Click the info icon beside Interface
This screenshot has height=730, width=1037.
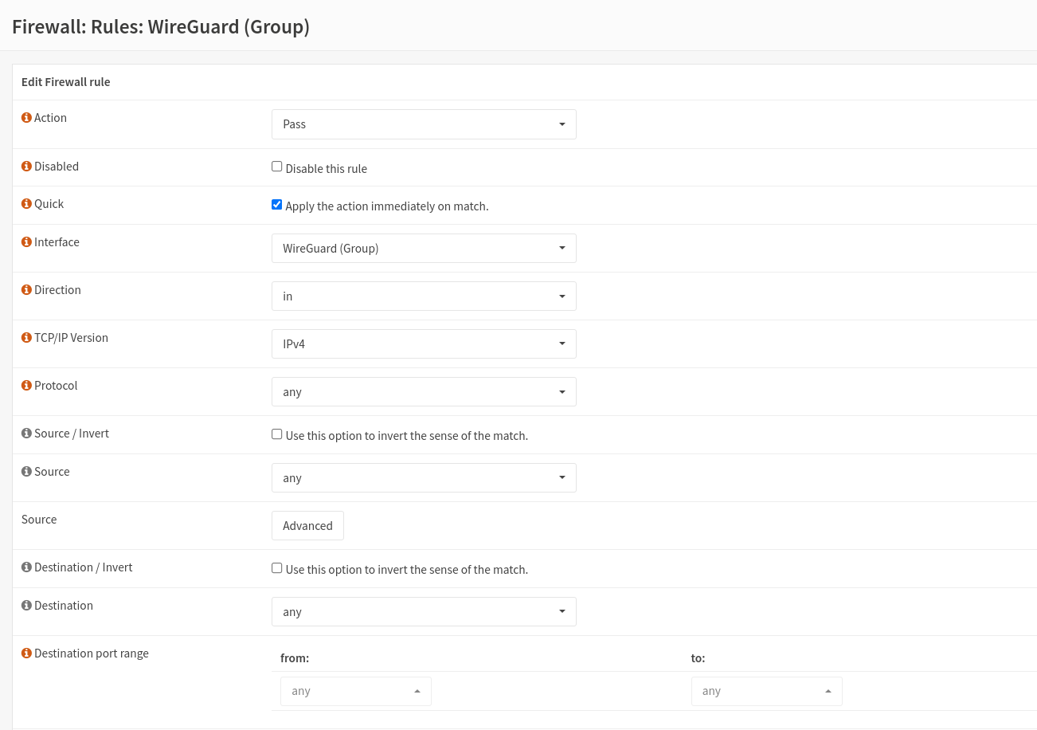[x=26, y=242]
